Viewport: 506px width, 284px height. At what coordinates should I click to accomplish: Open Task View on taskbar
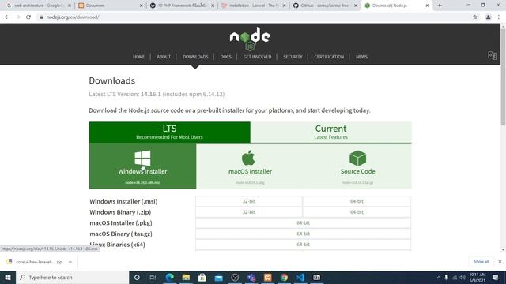pos(153,277)
